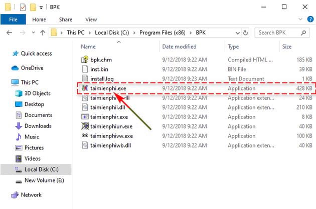The width and height of the screenshot is (316, 209).
Task: Click Local Disk (C:) in the breadcrumb
Action: (x=112, y=32)
